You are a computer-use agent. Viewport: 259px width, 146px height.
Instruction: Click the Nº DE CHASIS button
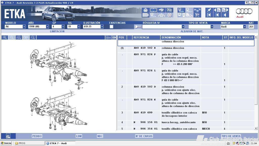point(144,136)
